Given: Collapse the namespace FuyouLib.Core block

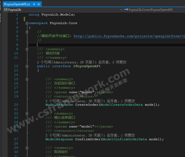Looking at the screenshot, I should click(27, 23).
